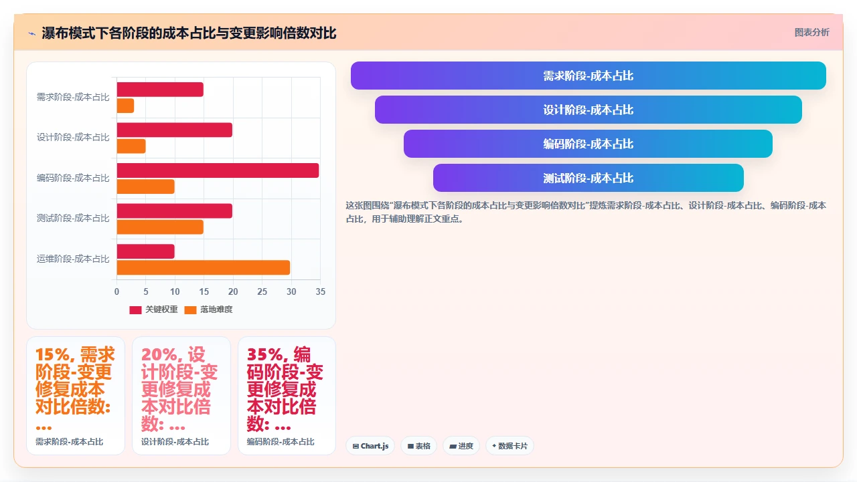857x482 pixels.
Task: Click icon in the 进度 tag
Action: pyautogui.click(x=453, y=446)
